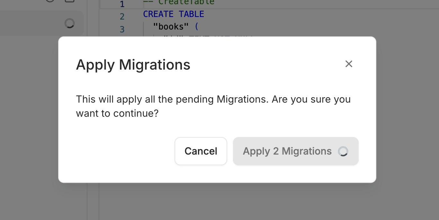This screenshot has width=439, height=220.
Task: Click the Apply Migrations dialog title
Action: [x=133, y=65]
